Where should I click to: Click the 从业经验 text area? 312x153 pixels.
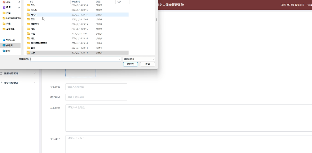[x=189, y=118]
